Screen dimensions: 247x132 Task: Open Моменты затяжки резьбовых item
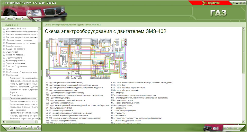coord(24,84)
